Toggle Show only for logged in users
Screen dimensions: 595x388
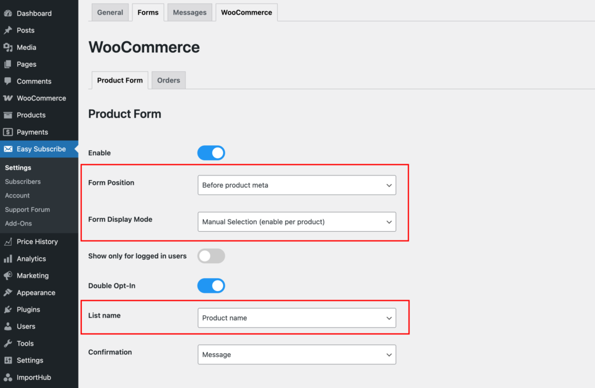[x=211, y=256]
